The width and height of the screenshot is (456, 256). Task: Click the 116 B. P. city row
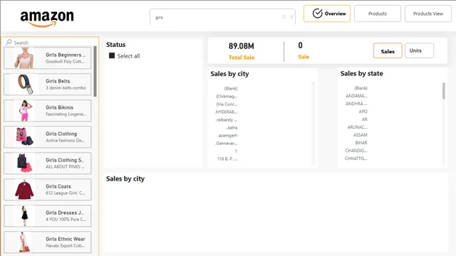pyautogui.click(x=227, y=159)
